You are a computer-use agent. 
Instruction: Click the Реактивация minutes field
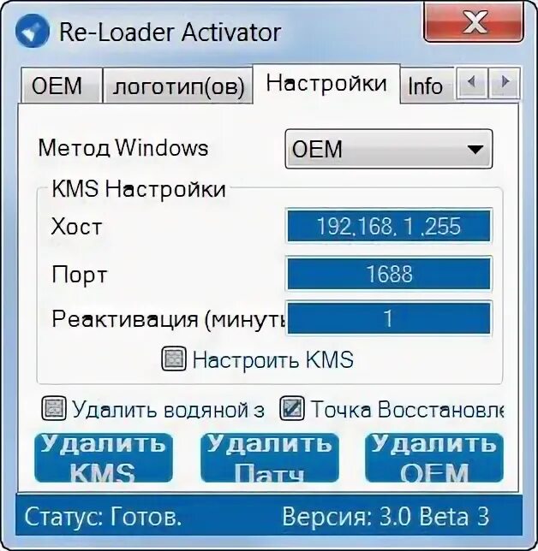pyautogui.click(x=388, y=318)
